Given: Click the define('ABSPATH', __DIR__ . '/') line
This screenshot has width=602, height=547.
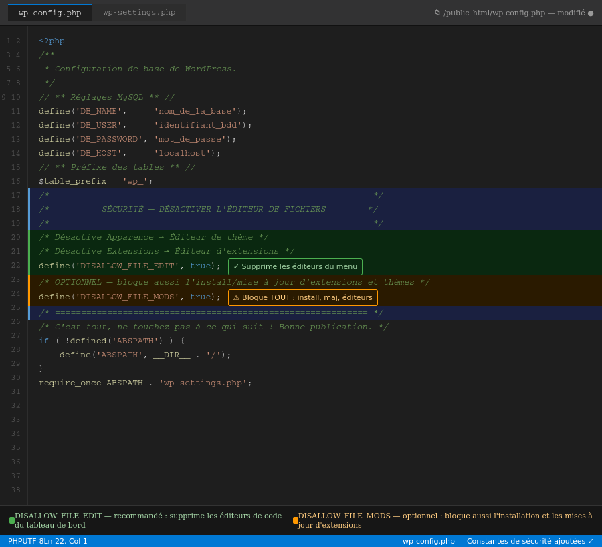Looking at the screenshot, I should click(145, 355).
